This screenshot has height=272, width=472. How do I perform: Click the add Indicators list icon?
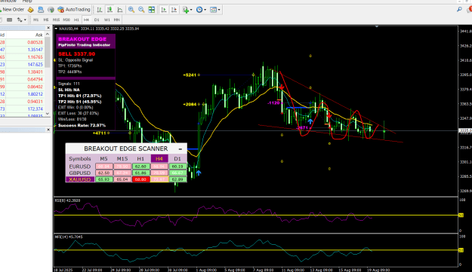click(x=186, y=10)
